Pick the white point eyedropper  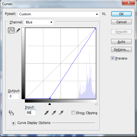coord(61,113)
